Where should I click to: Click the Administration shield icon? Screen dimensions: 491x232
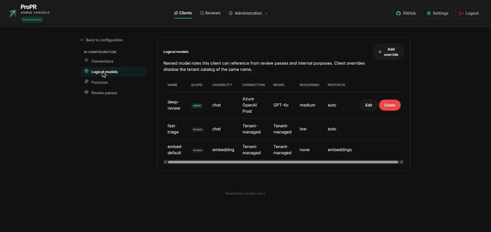[x=231, y=13]
